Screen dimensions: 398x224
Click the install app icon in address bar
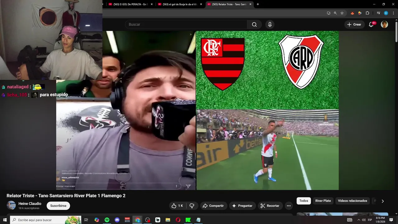point(329,13)
